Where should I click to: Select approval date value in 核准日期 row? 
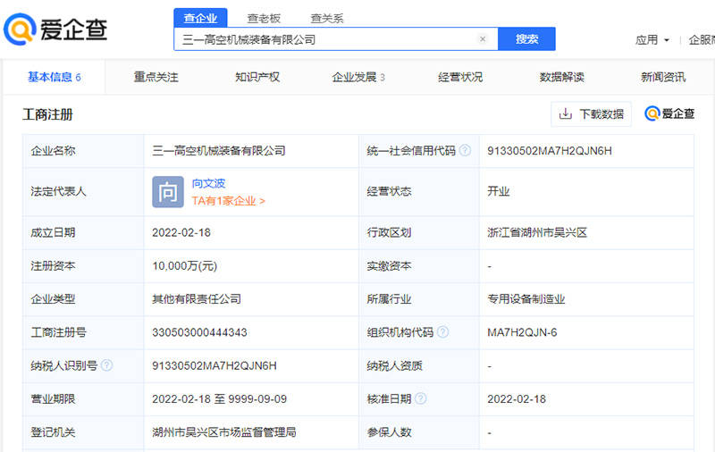517,399
